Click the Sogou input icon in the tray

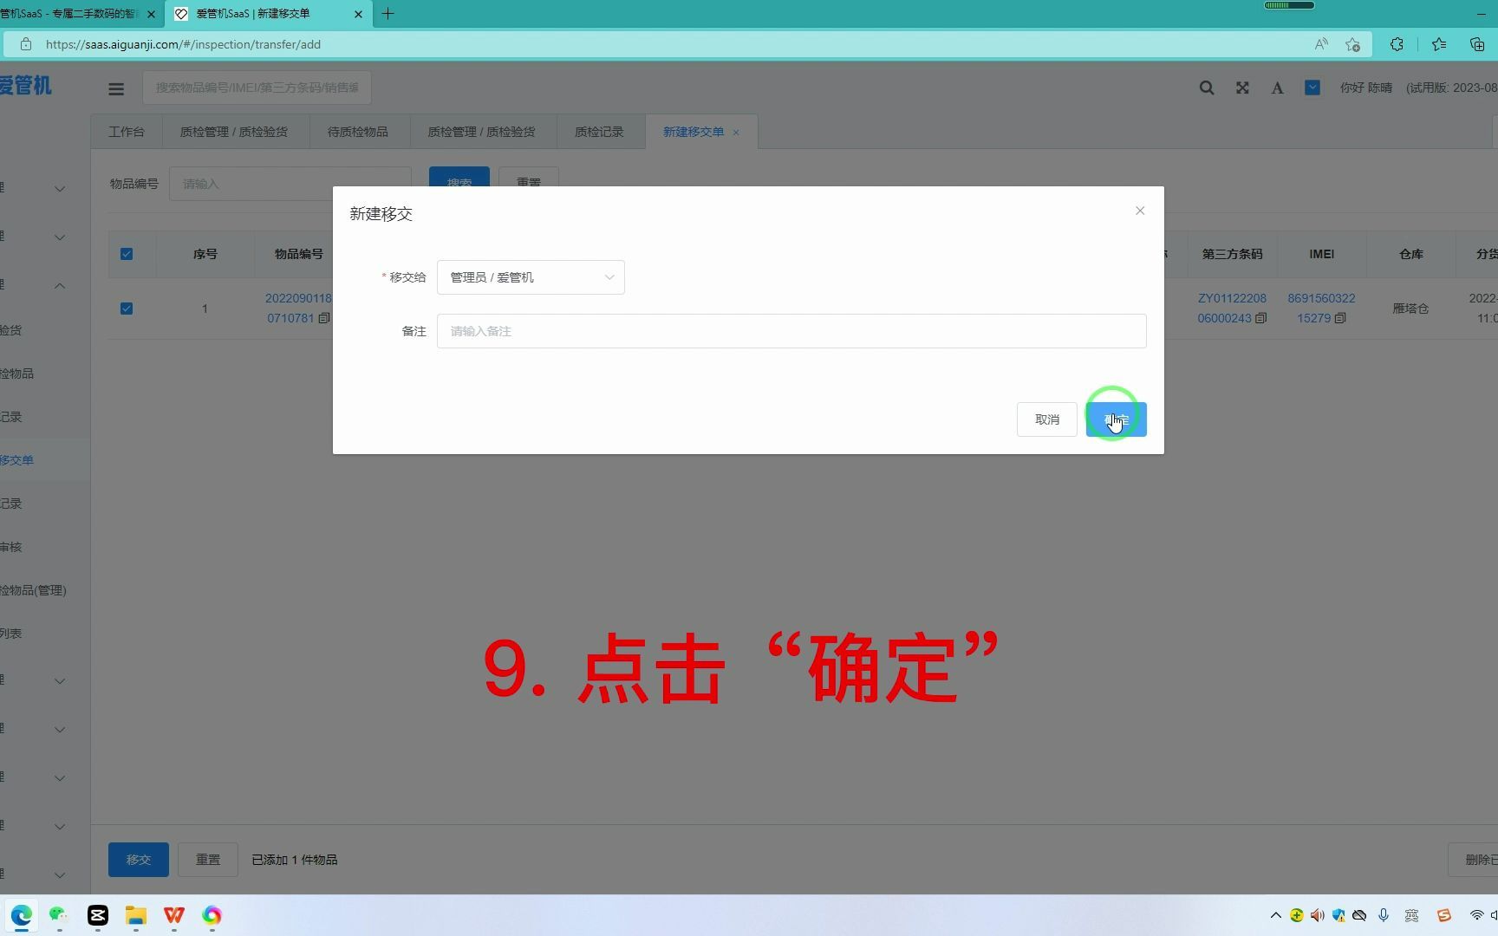point(1443,915)
